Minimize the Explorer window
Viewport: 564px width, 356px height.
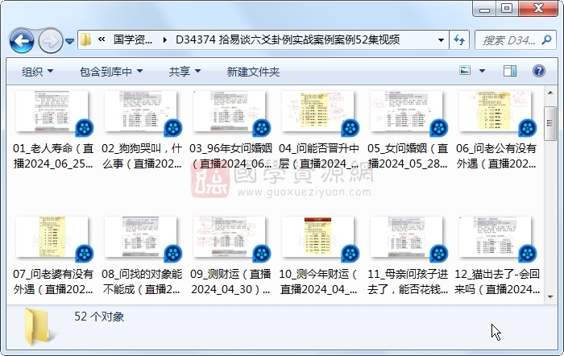coord(484,9)
